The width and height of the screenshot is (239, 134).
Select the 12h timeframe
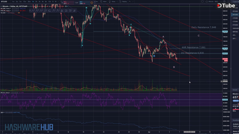tap(50, 1)
